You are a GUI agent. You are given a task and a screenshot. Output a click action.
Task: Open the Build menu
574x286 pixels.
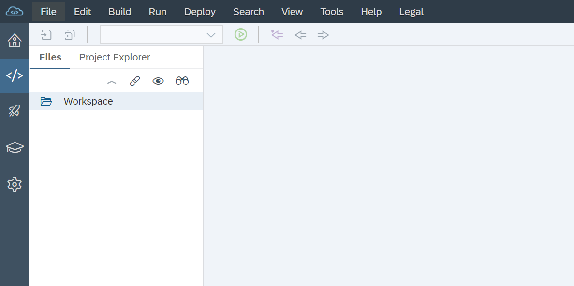tap(120, 12)
